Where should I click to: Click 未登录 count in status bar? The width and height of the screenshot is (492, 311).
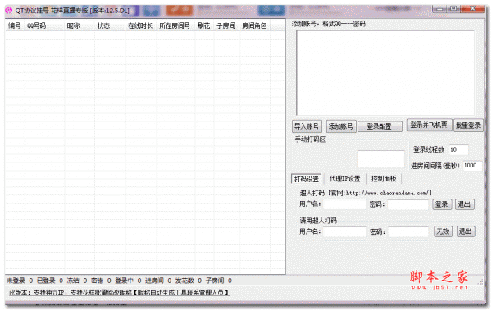20,281
